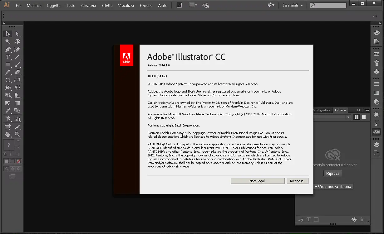Open the Testo menu
This screenshot has width=384, height=234.
tap(71, 6)
